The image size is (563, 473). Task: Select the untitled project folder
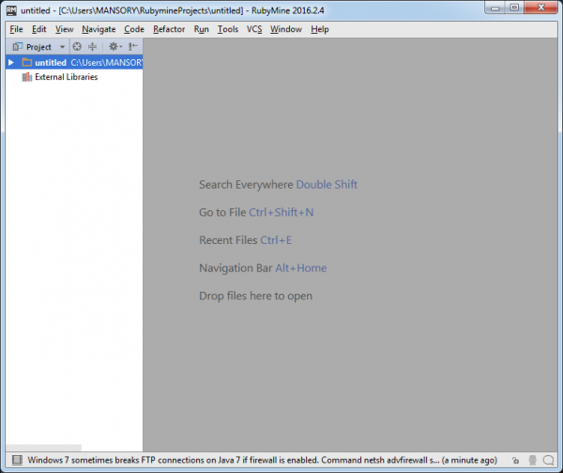pyautogui.click(x=74, y=63)
